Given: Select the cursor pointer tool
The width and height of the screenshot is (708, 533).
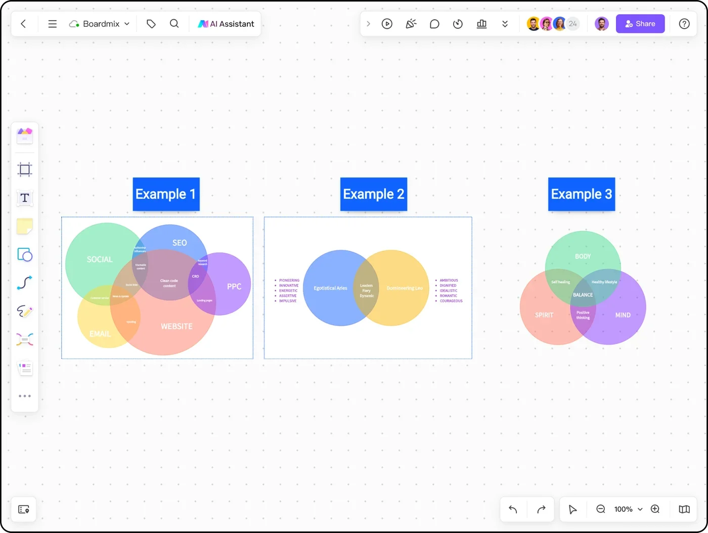Looking at the screenshot, I should pos(572,509).
